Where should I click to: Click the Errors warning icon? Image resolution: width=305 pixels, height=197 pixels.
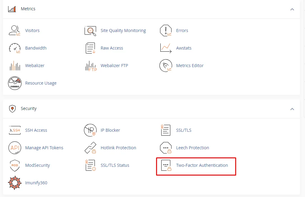(x=165, y=31)
